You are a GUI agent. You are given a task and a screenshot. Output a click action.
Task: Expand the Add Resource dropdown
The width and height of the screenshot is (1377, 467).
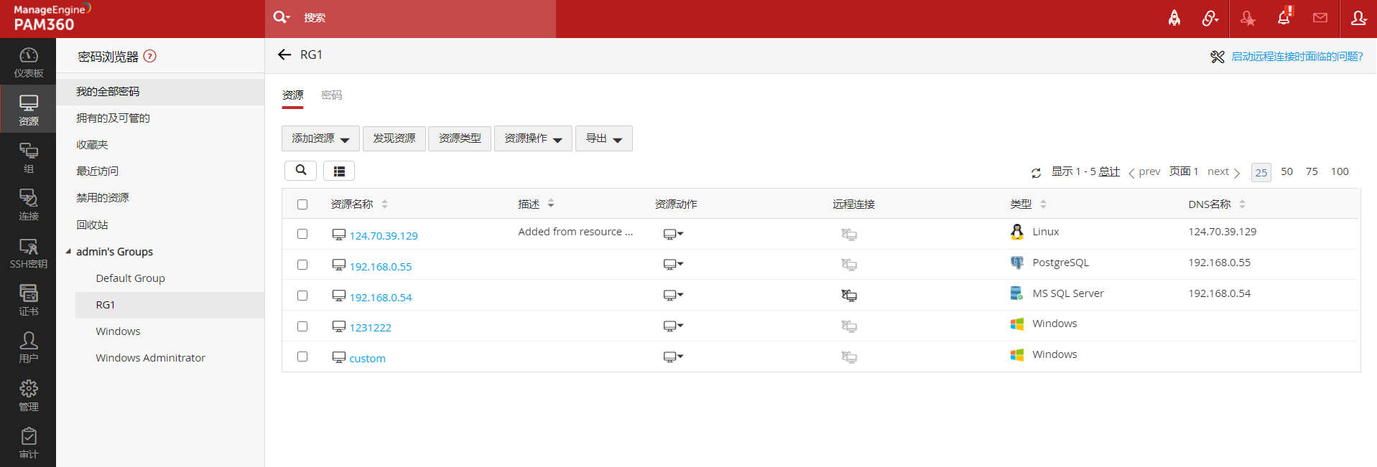click(320, 138)
